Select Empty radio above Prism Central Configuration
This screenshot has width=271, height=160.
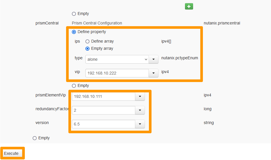[74, 14]
